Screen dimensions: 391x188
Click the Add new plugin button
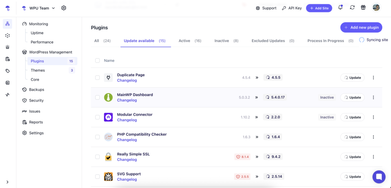pos(361,27)
